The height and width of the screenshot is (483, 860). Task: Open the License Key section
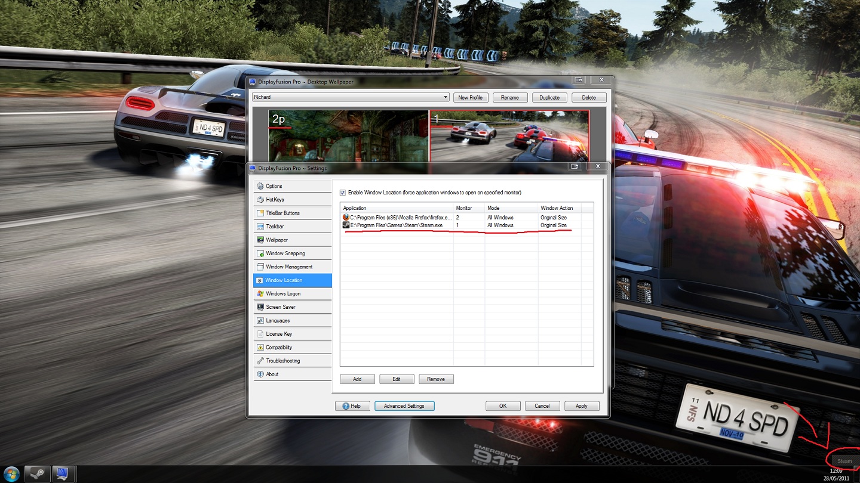(x=292, y=334)
